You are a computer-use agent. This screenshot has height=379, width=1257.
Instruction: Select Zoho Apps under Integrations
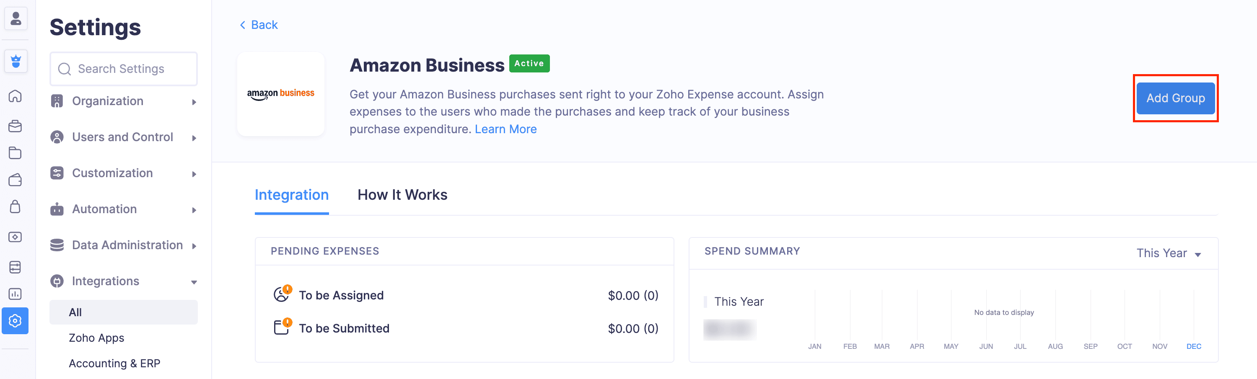tap(97, 338)
